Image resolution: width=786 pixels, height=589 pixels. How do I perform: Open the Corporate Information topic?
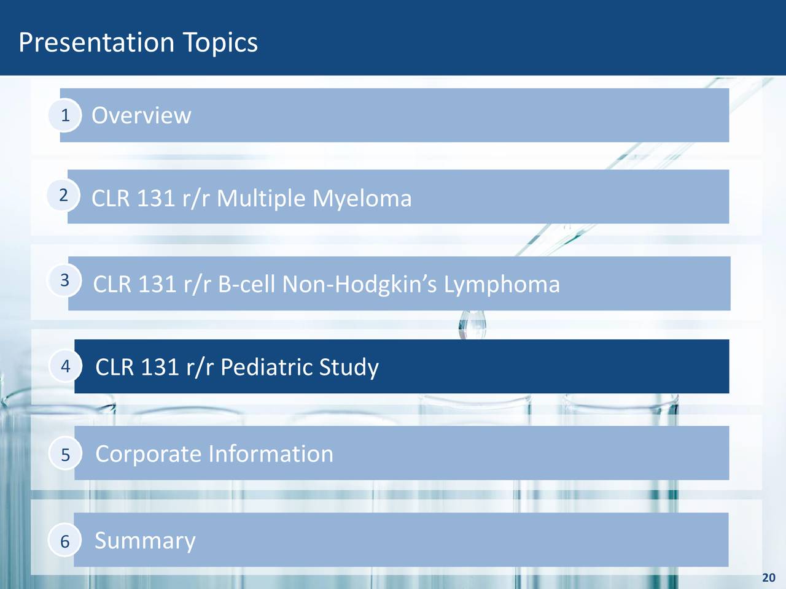pyautogui.click(x=402, y=453)
